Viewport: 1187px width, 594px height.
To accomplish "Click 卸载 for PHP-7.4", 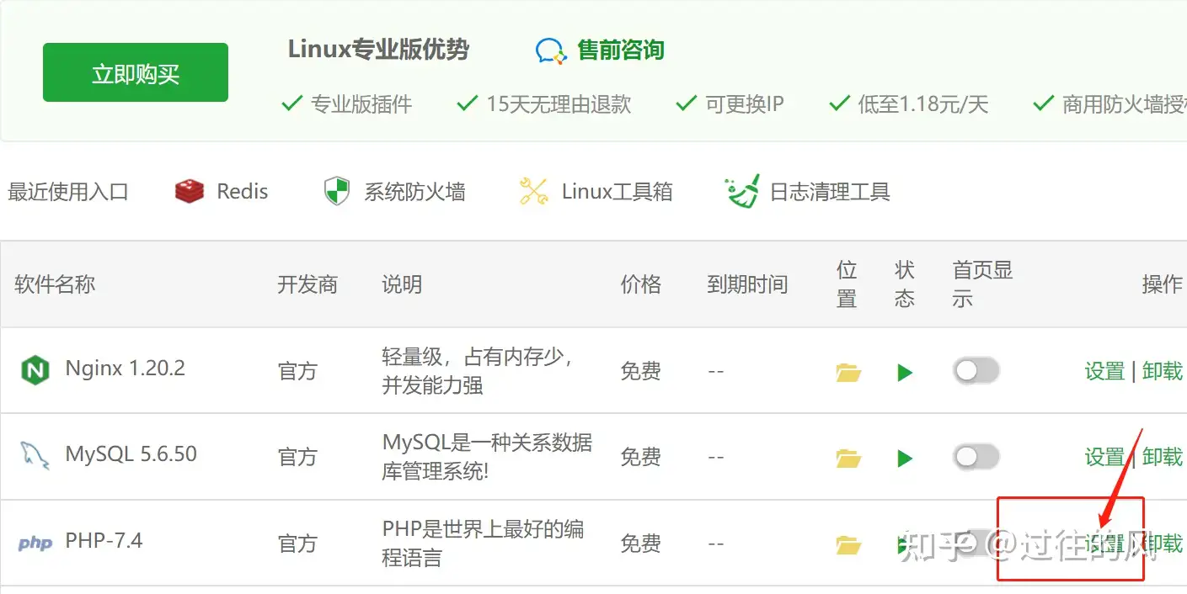I will (1163, 544).
